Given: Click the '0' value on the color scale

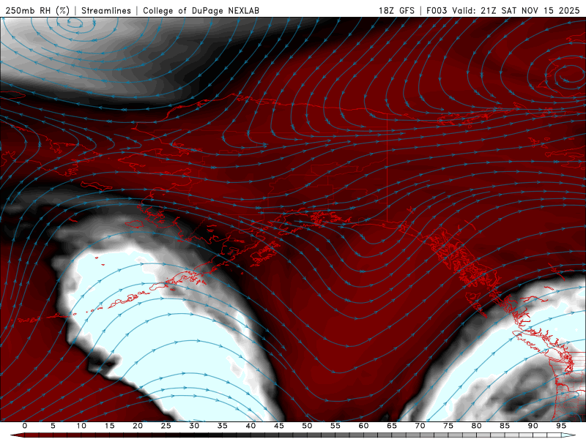Looking at the screenshot, I should [x=25, y=426].
